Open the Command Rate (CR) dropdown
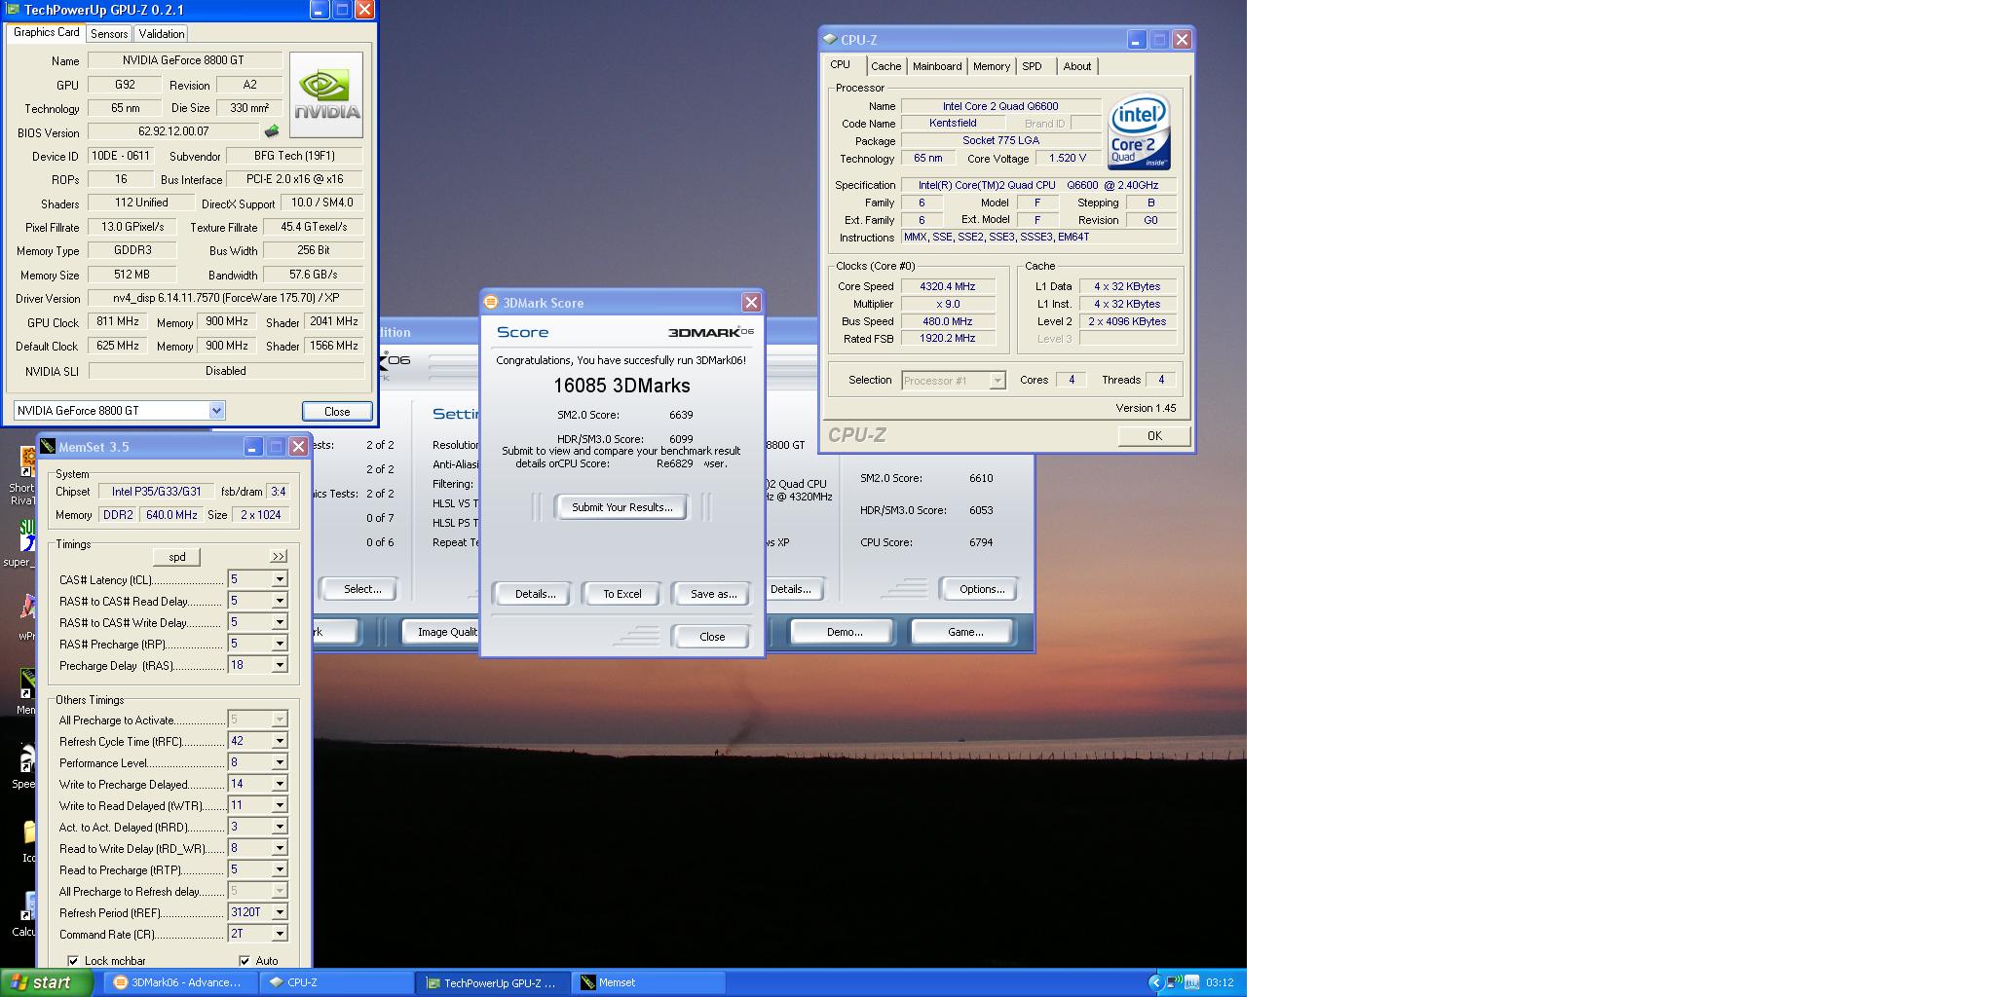 pos(279,934)
